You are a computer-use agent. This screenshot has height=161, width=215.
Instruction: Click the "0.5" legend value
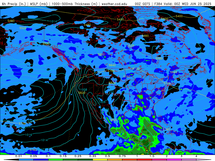[x=107, y=156]
